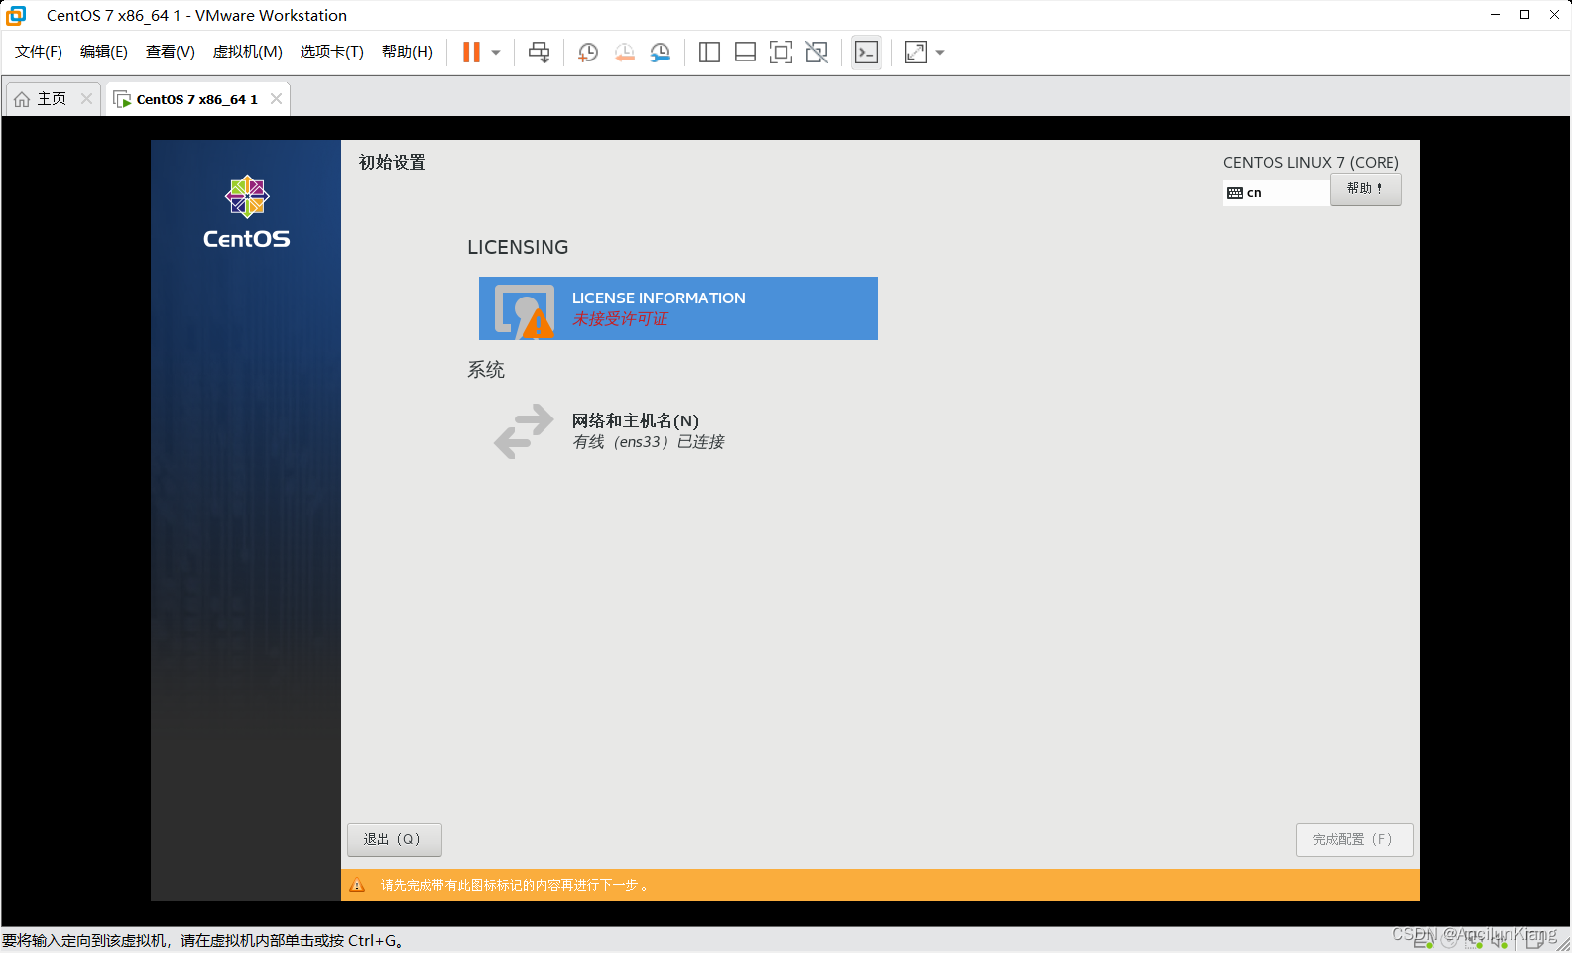This screenshot has width=1572, height=953.
Task: Toggle the console view button
Action: [866, 53]
